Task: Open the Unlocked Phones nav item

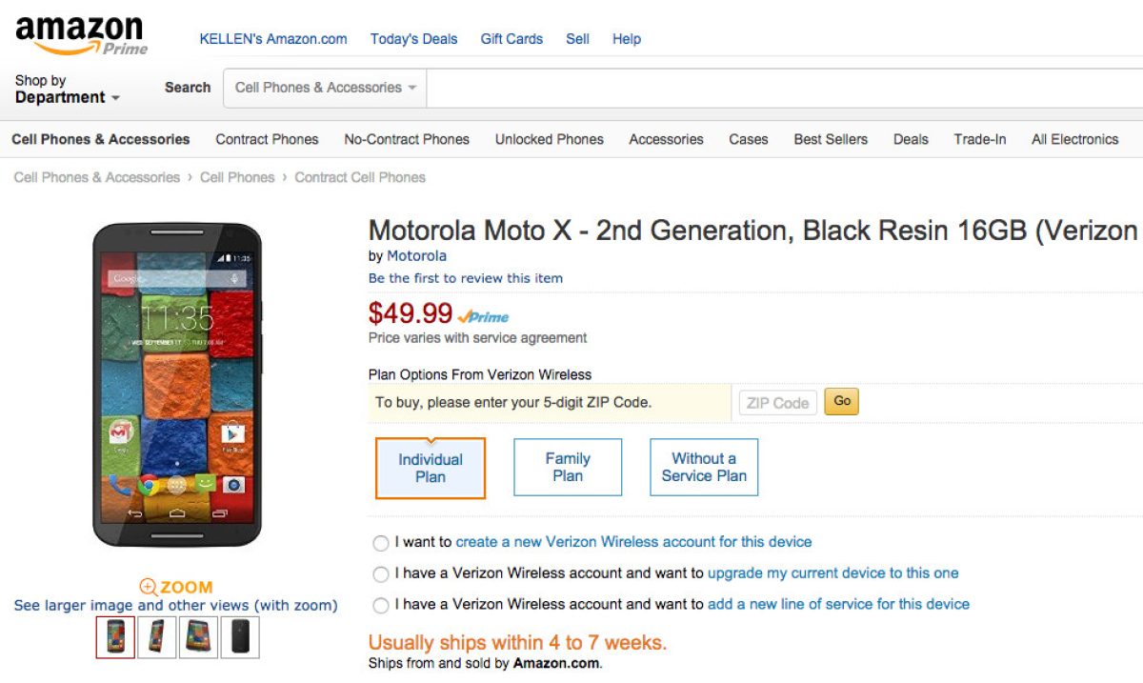Action: [549, 139]
